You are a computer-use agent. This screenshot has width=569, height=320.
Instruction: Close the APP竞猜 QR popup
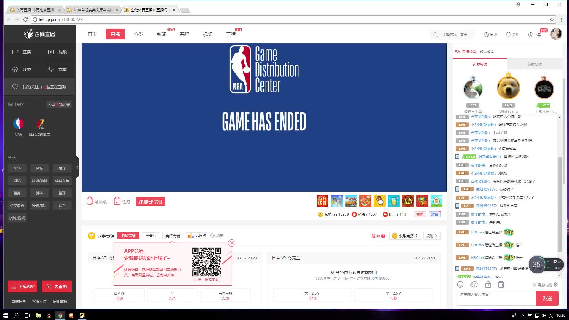(x=232, y=243)
